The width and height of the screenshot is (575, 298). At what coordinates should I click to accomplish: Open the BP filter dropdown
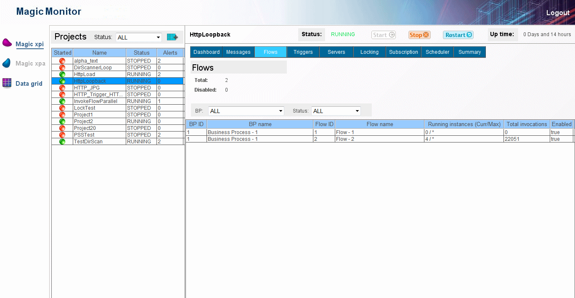(246, 111)
